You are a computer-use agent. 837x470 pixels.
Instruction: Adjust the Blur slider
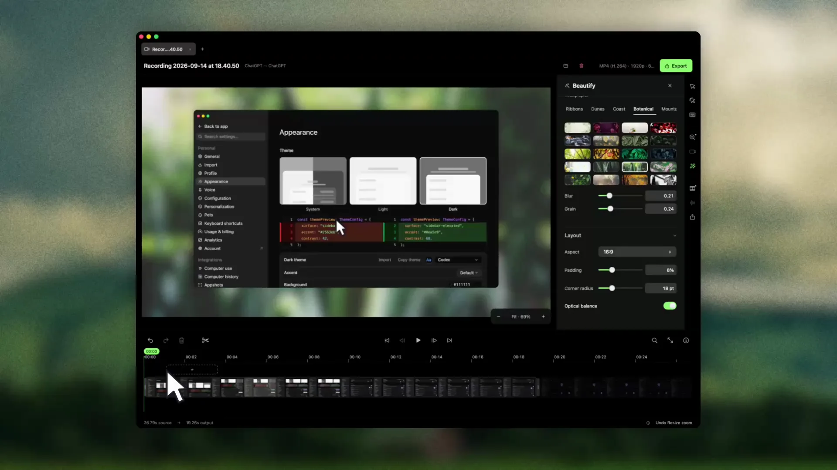[x=609, y=196]
